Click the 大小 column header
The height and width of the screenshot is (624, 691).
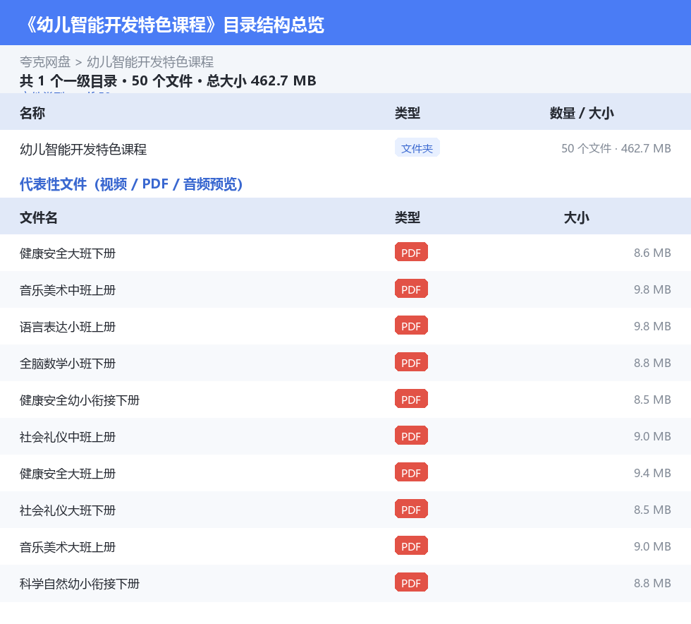click(577, 217)
